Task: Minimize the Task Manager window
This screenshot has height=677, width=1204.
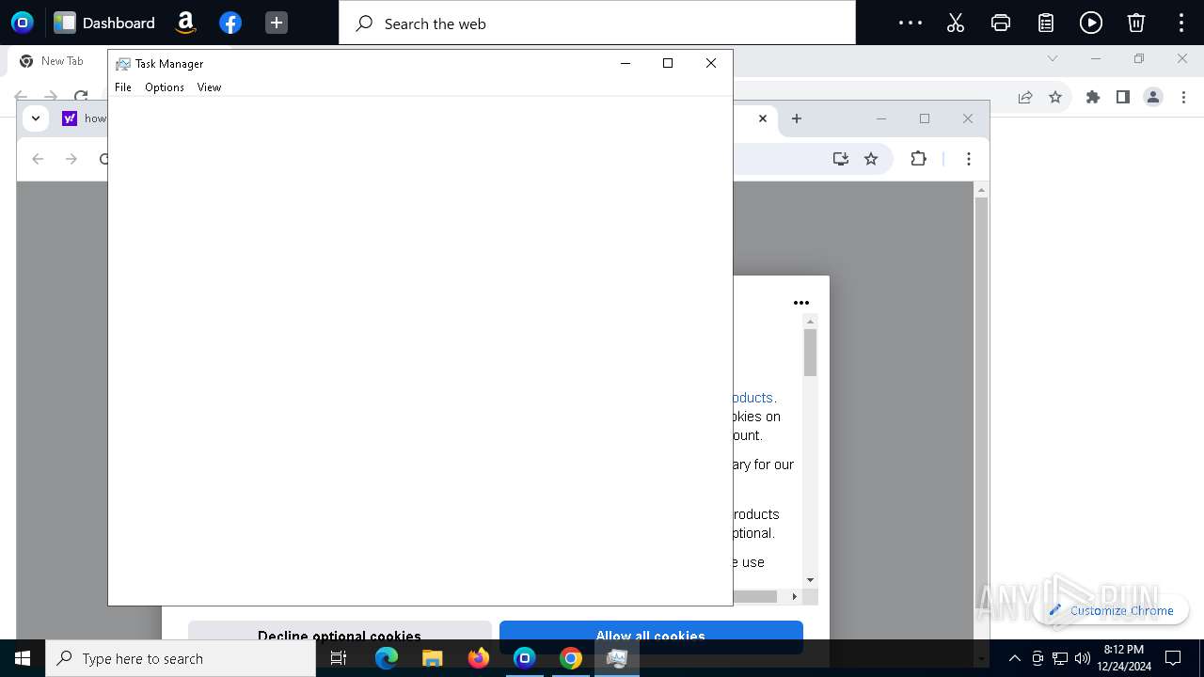Action: click(625, 63)
